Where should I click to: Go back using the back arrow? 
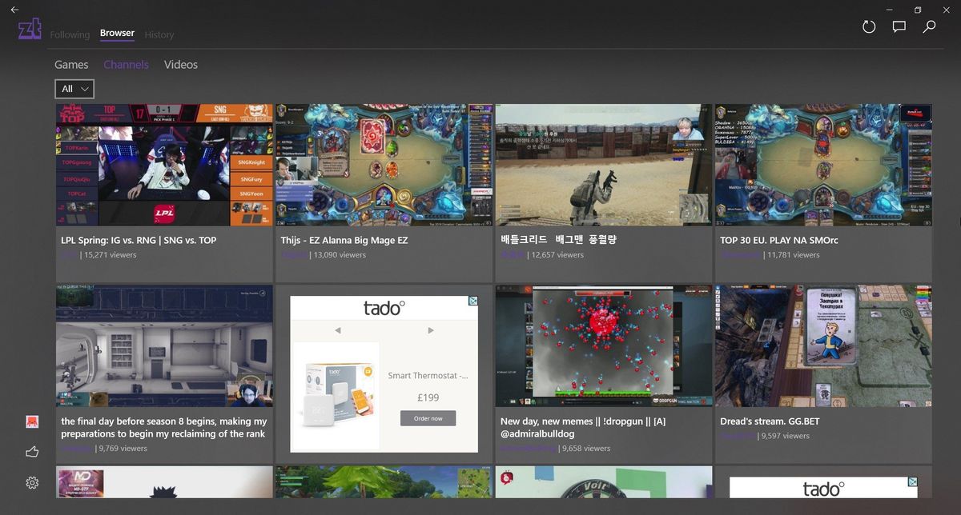14,9
